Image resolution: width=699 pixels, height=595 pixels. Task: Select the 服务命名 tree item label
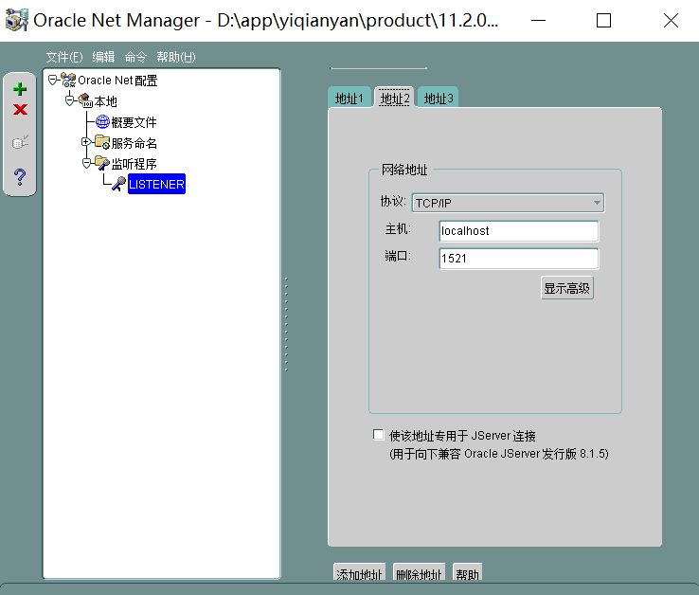134,143
